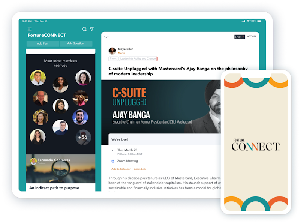Click the Media label under Maya Eller
This screenshot has height=223, width=300.
pos(121,53)
